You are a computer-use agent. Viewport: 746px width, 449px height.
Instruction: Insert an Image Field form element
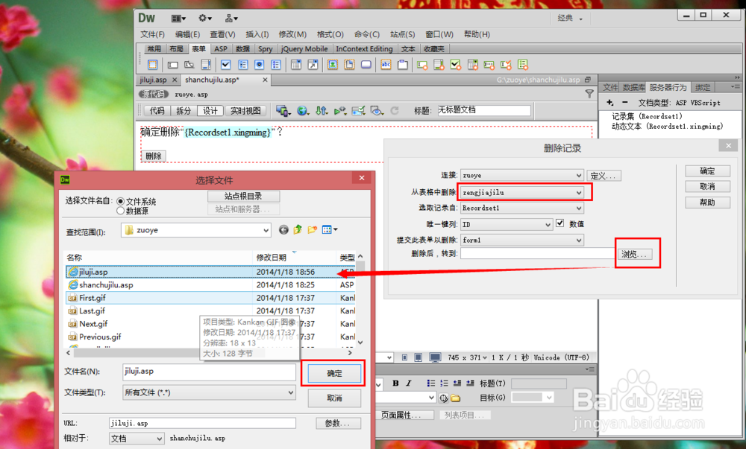[x=333, y=65]
